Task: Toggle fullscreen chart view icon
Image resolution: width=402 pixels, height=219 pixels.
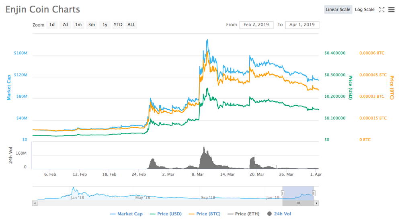Action: [x=382, y=10]
